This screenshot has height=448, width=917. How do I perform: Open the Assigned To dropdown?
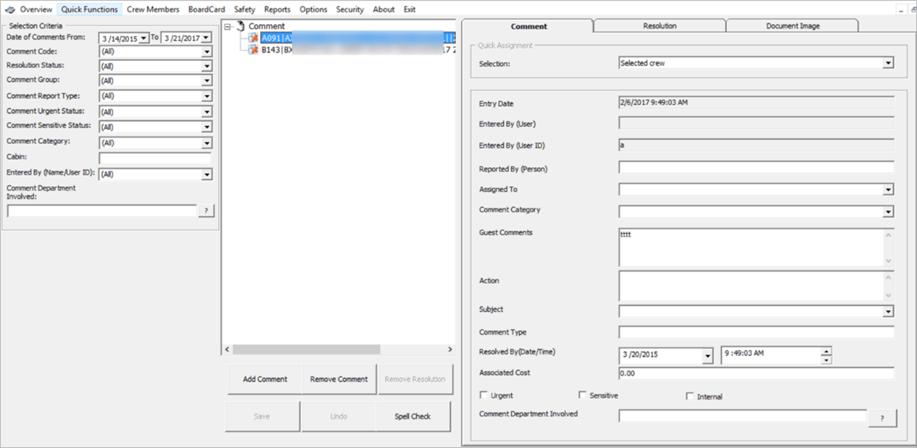[888, 189]
